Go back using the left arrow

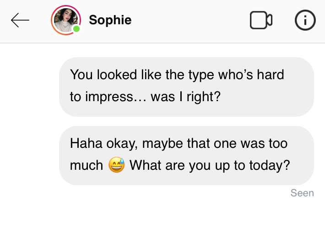click(x=20, y=20)
